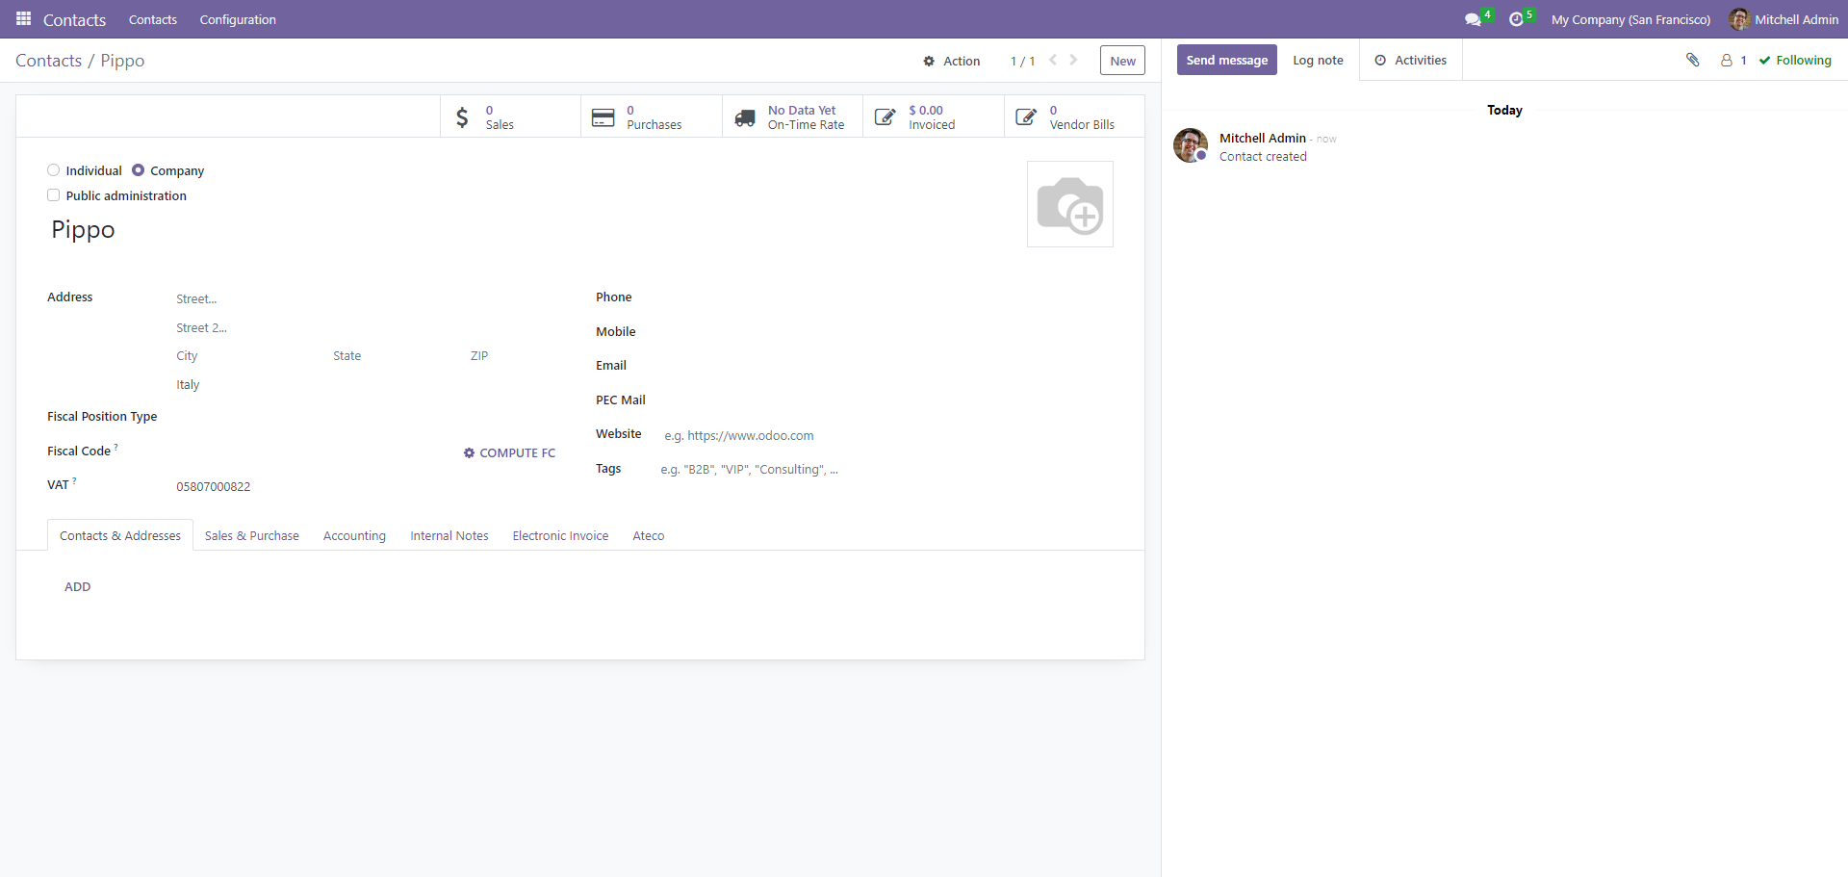Enable the Public administration checkbox

(53, 194)
